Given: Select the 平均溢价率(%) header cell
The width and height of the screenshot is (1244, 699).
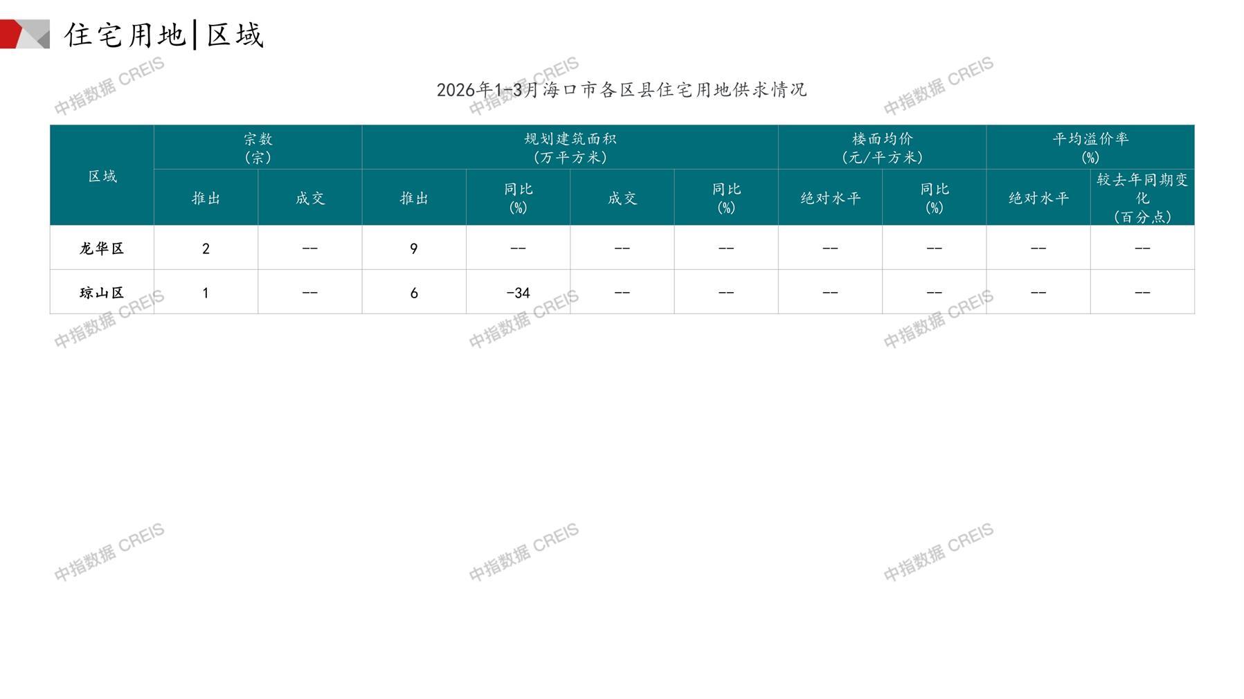Looking at the screenshot, I should pyautogui.click(x=1090, y=147).
